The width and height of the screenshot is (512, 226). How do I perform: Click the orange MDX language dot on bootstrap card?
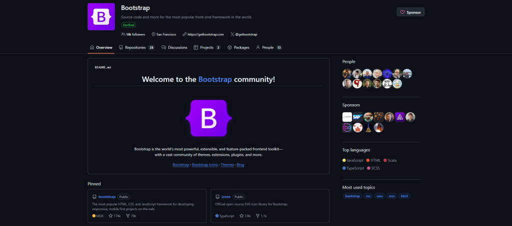(94, 216)
